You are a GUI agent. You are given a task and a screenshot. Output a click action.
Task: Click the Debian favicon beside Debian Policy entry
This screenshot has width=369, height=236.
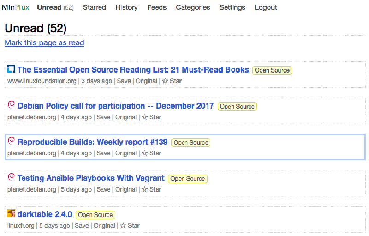[11, 105]
